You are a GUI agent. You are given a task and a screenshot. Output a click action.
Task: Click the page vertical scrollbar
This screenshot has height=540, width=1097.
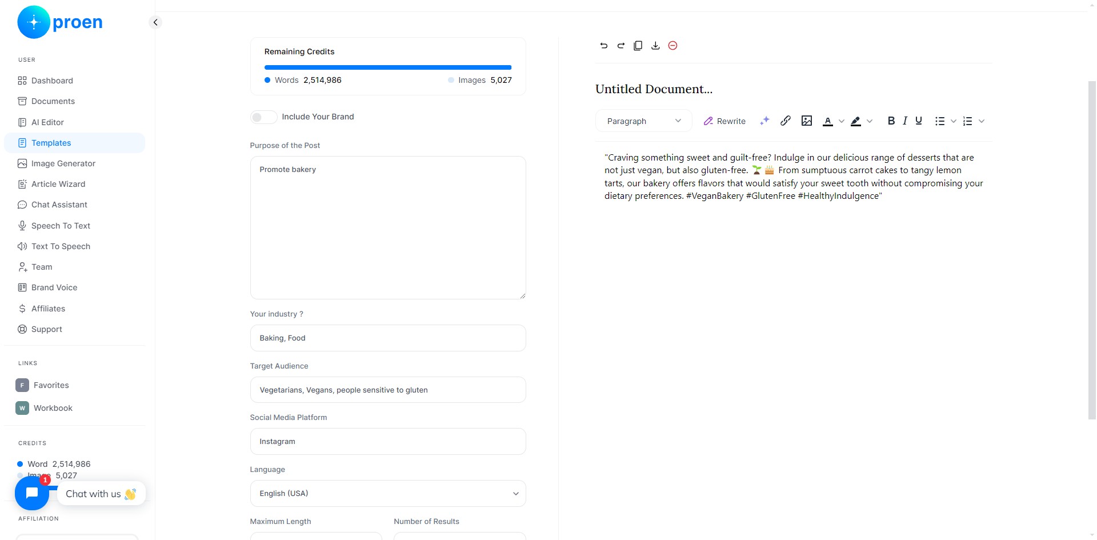1092,250
